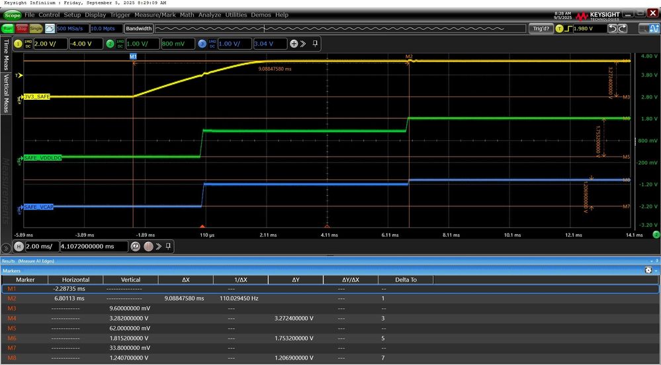The height and width of the screenshot is (365, 661).
Task: Expand the horizontal toolbar double chevron
Action: tap(159, 246)
